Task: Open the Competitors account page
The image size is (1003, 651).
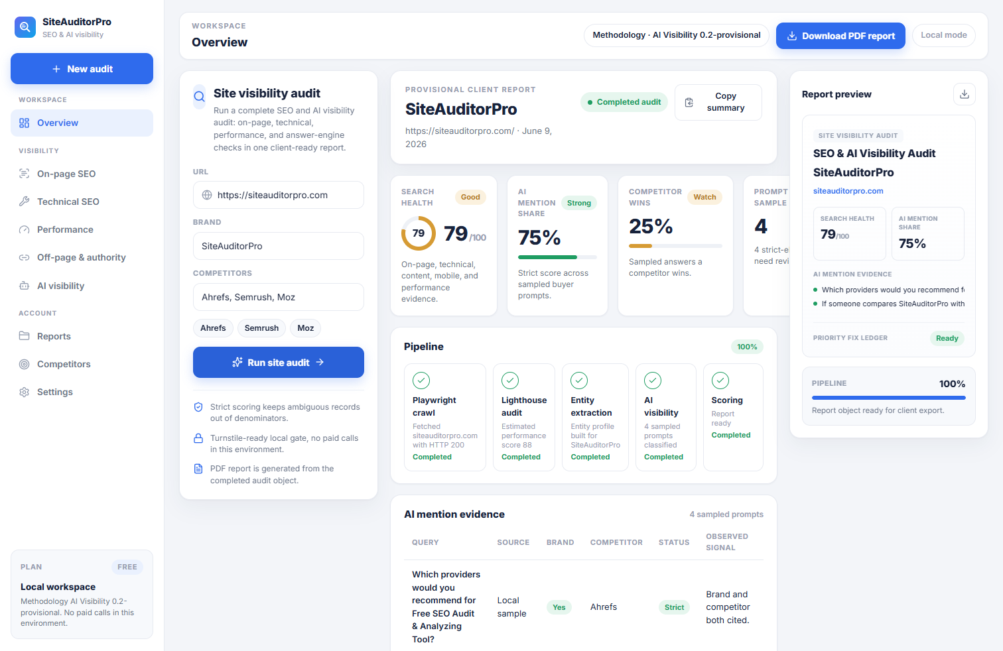Action: pos(82,364)
